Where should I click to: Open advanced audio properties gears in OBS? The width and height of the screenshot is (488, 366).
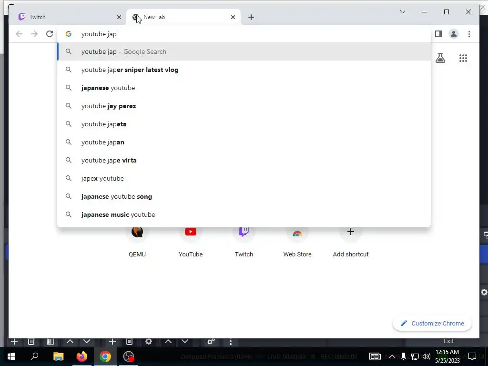pos(211,342)
